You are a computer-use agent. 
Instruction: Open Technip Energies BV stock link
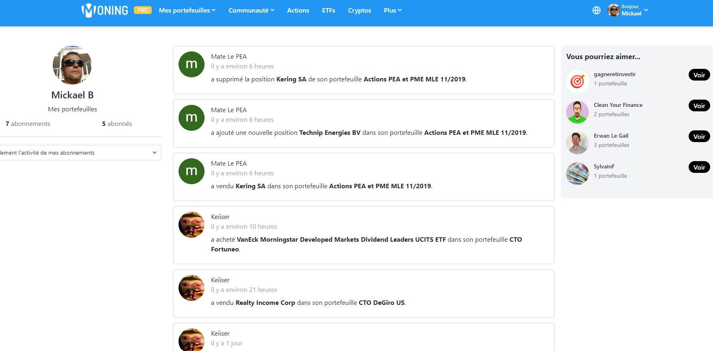[x=330, y=132]
